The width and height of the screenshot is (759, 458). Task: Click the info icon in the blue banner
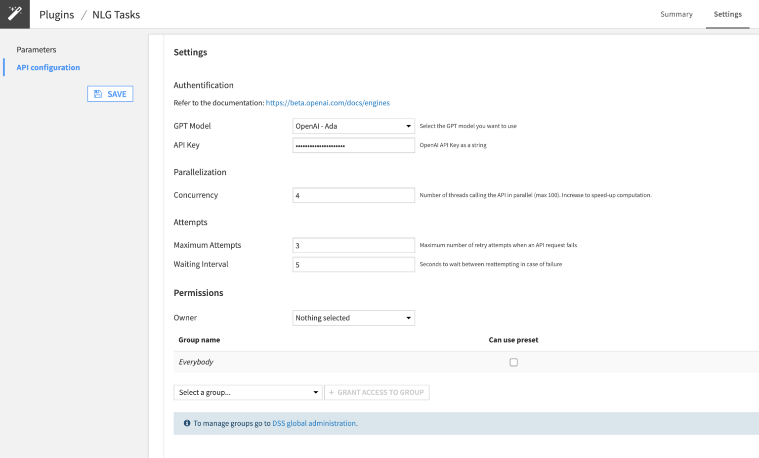187,423
